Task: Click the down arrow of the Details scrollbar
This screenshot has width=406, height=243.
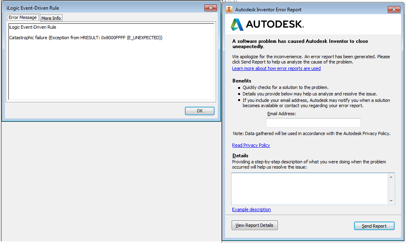Action: point(391,201)
